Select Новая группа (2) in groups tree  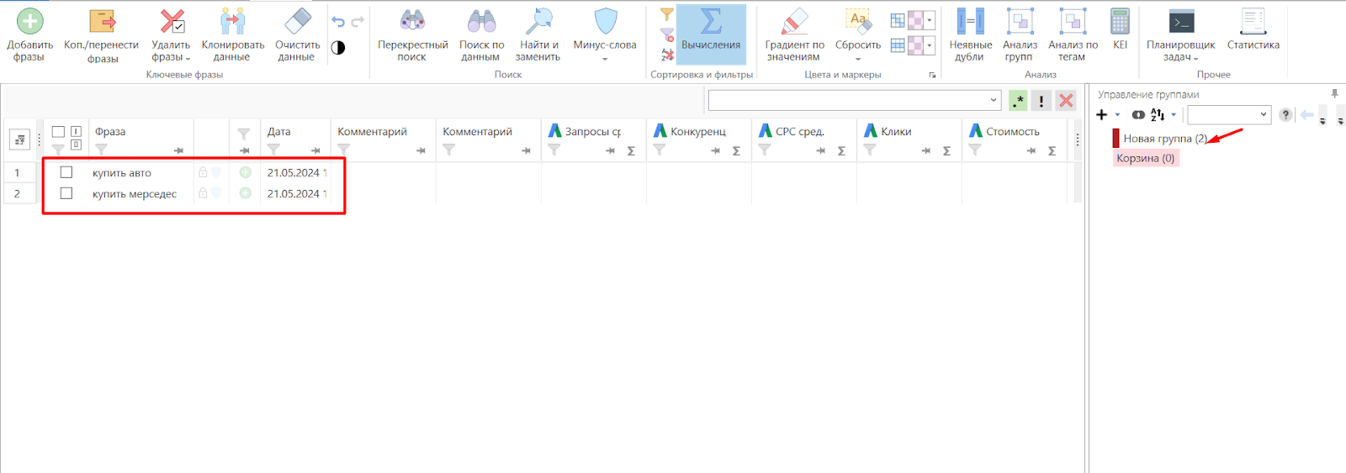click(x=1165, y=139)
